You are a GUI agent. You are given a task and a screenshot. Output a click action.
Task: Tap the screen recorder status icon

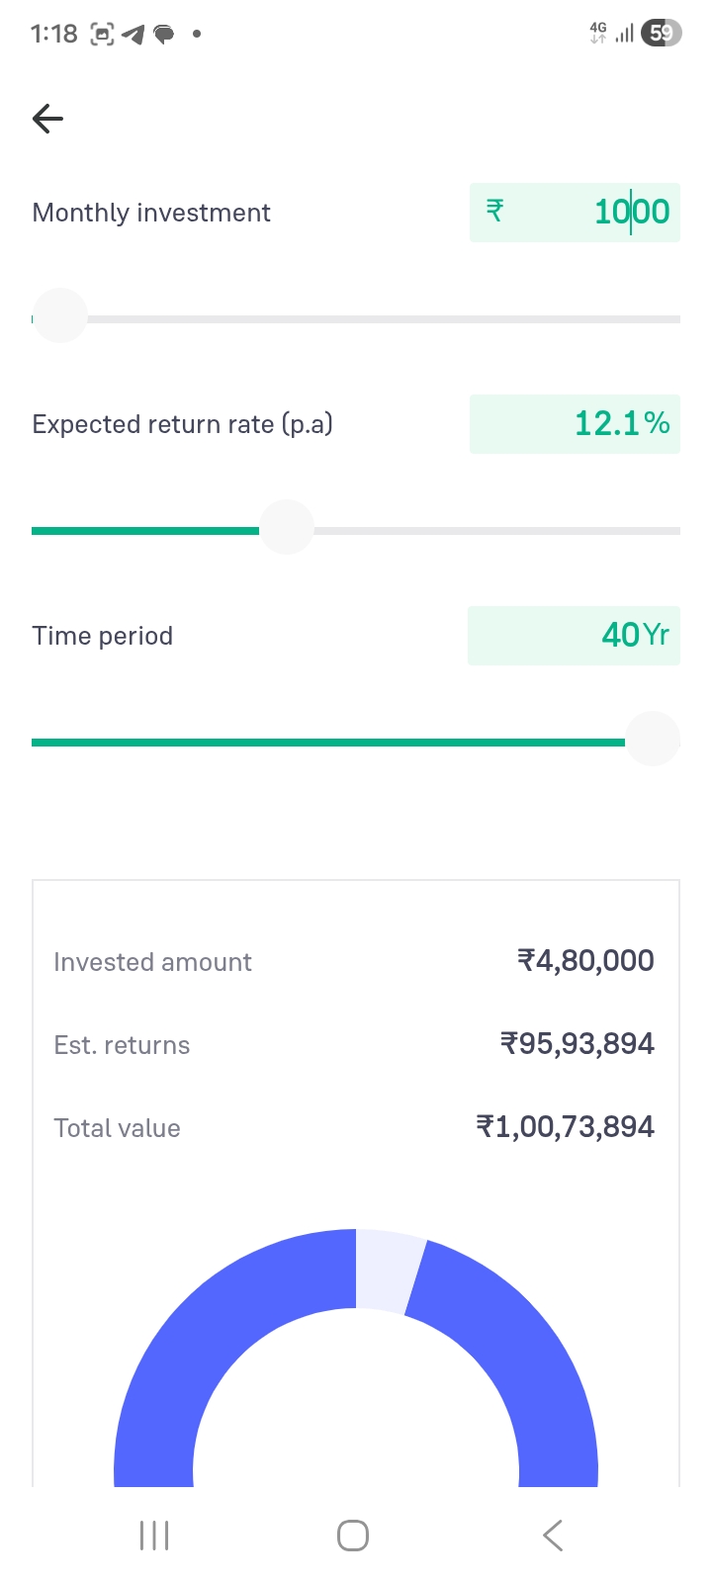(x=102, y=35)
